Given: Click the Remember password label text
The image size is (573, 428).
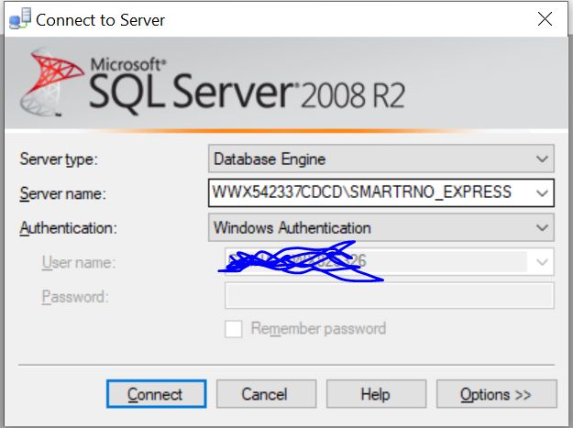Looking at the screenshot, I should click(318, 329).
